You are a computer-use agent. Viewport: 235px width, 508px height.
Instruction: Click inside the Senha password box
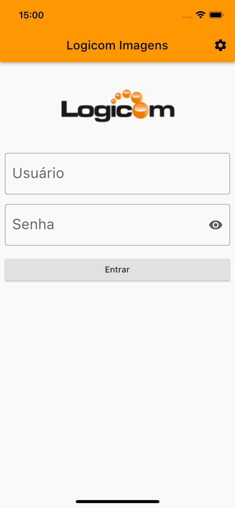coord(102,225)
